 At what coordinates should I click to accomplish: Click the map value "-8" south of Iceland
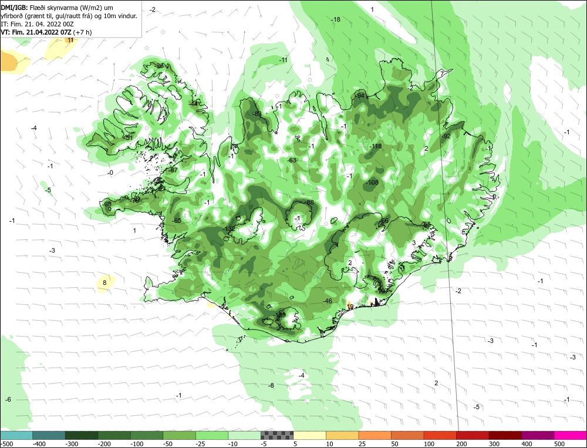(x=271, y=385)
